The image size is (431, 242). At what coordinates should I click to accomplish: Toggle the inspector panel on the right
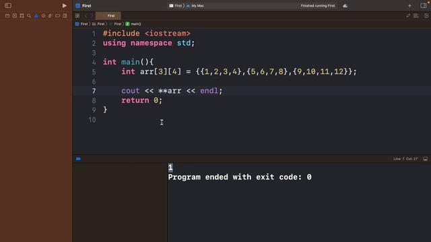[424, 5]
